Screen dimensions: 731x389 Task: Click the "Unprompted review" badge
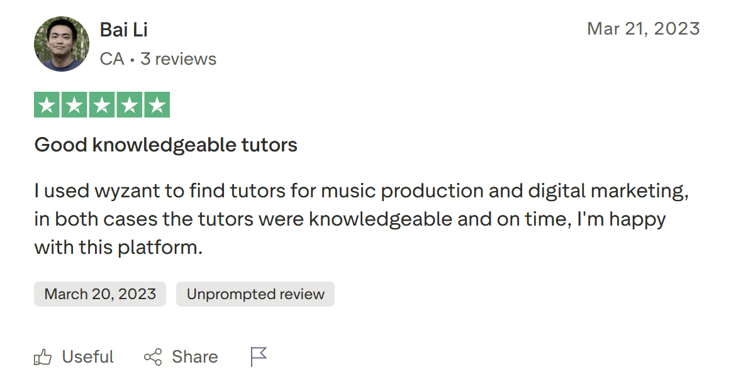point(255,294)
